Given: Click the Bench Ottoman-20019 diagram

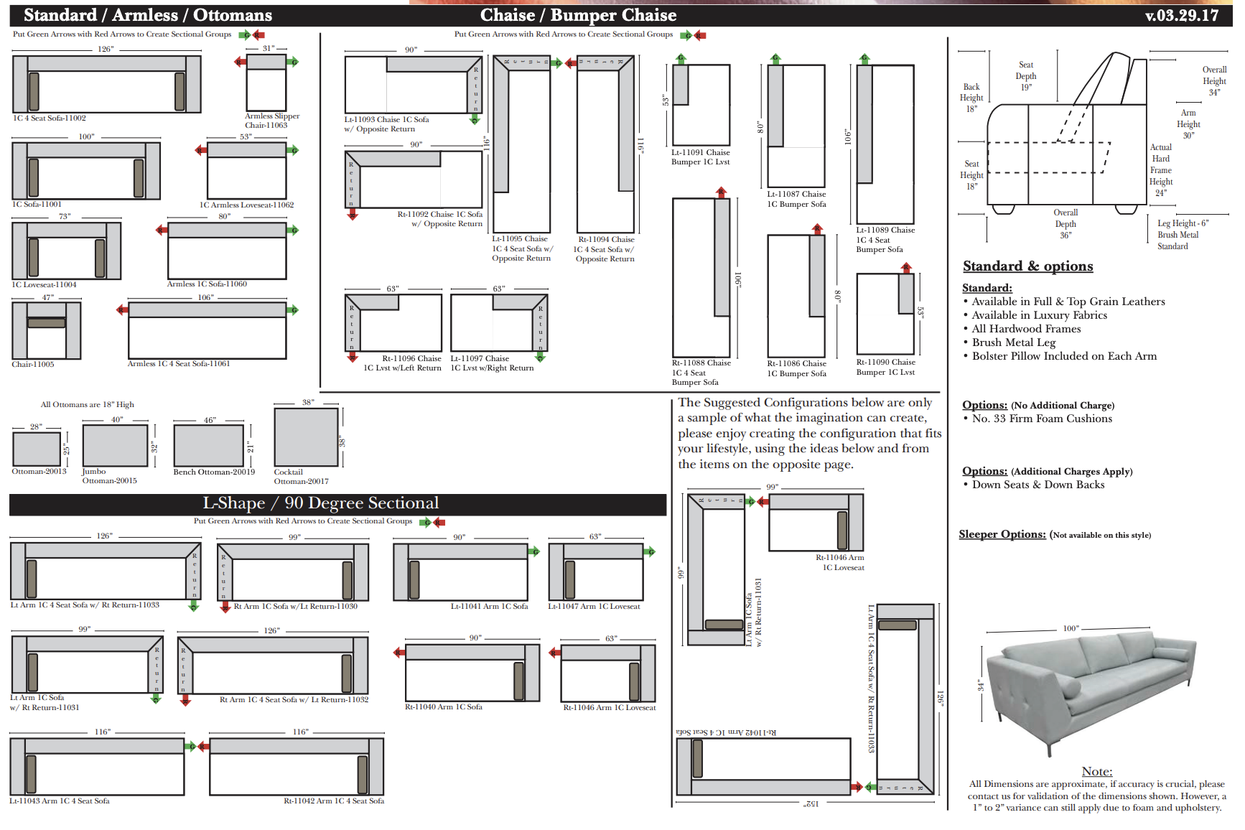Looking at the screenshot, I should tap(208, 446).
